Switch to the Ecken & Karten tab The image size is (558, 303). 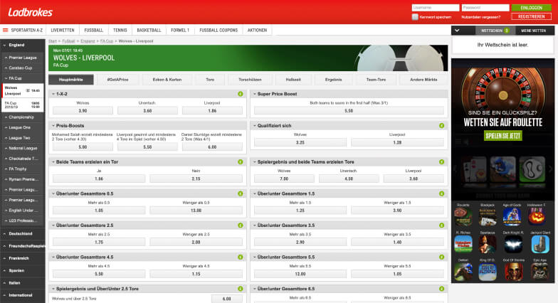click(167, 80)
